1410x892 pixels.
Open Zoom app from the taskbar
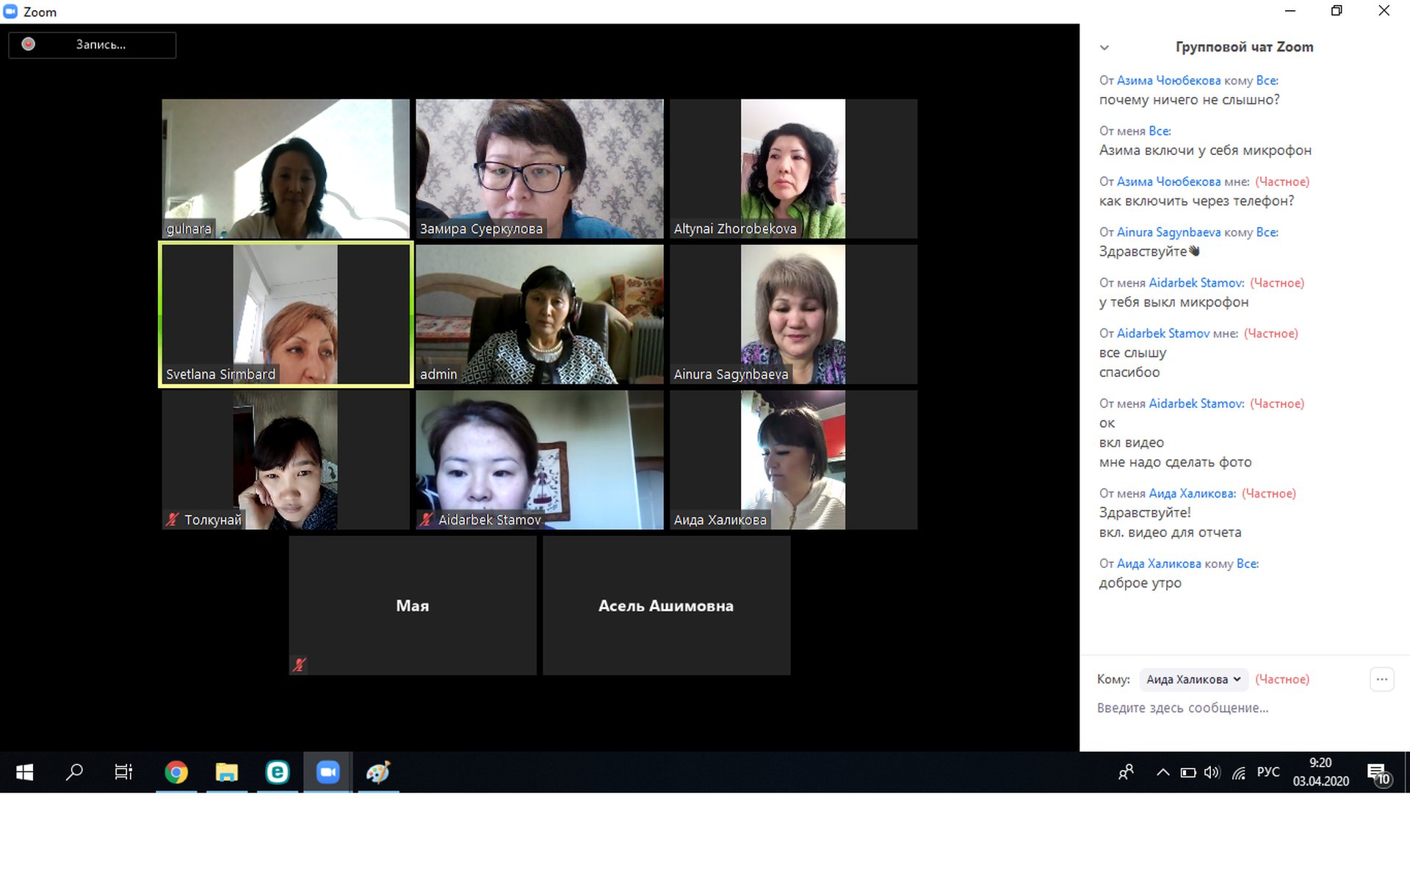[x=328, y=772]
